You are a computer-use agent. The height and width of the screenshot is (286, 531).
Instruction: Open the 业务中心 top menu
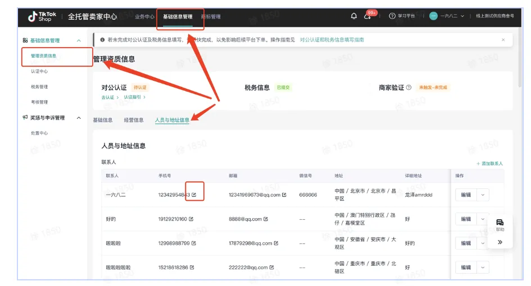click(x=144, y=17)
